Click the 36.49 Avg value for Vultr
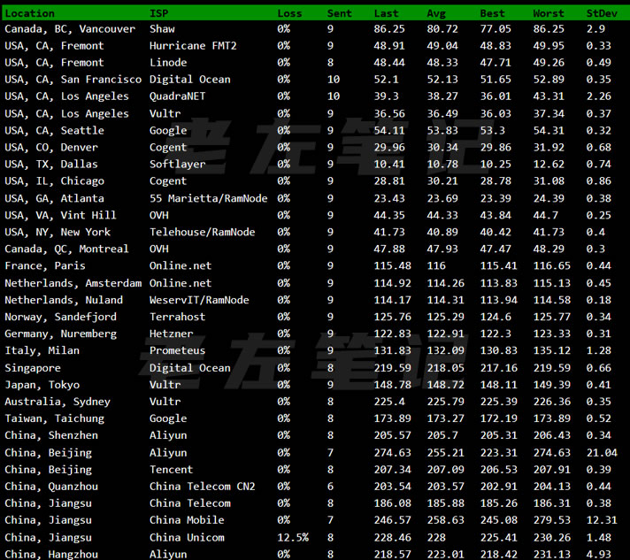 pos(442,114)
